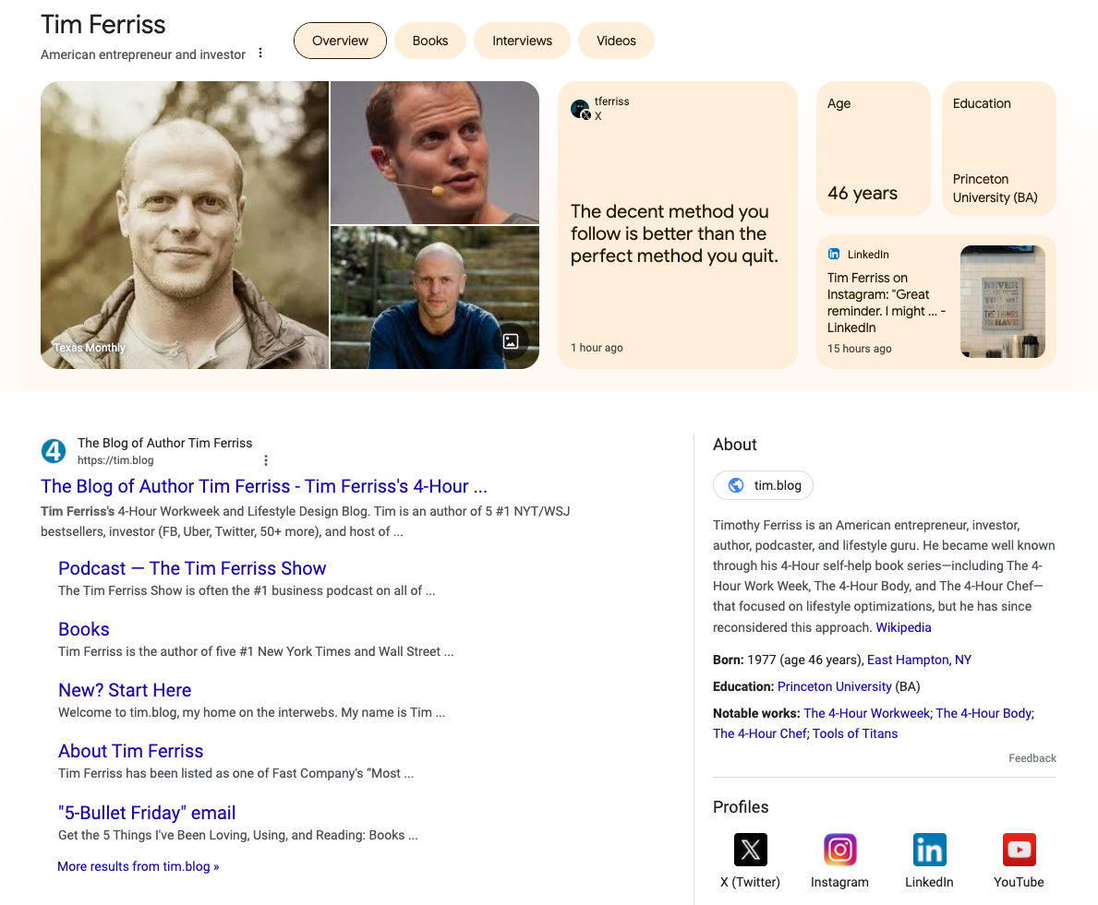
Task: Click More results from tim.blog
Action: pyautogui.click(x=138, y=865)
